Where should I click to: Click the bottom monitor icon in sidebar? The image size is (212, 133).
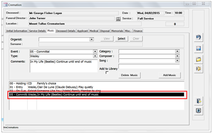click(199, 111)
